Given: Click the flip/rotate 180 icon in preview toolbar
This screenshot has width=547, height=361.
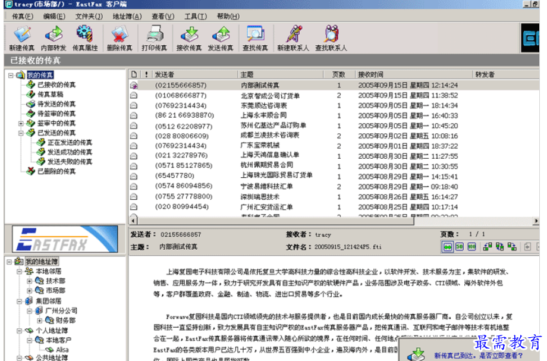Looking at the screenshot, I should [499, 247].
